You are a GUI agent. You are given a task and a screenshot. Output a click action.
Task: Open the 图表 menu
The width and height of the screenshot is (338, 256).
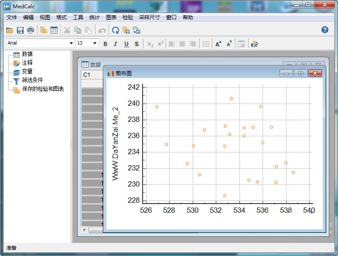(x=111, y=17)
